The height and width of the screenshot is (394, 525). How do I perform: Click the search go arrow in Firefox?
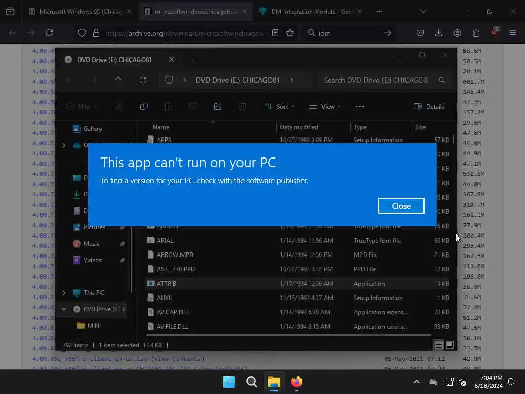(388, 33)
